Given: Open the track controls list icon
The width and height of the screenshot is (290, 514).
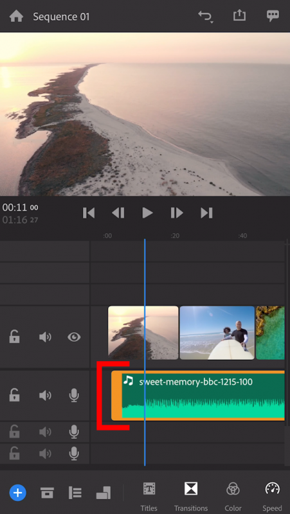Looking at the screenshot, I should click(75, 493).
